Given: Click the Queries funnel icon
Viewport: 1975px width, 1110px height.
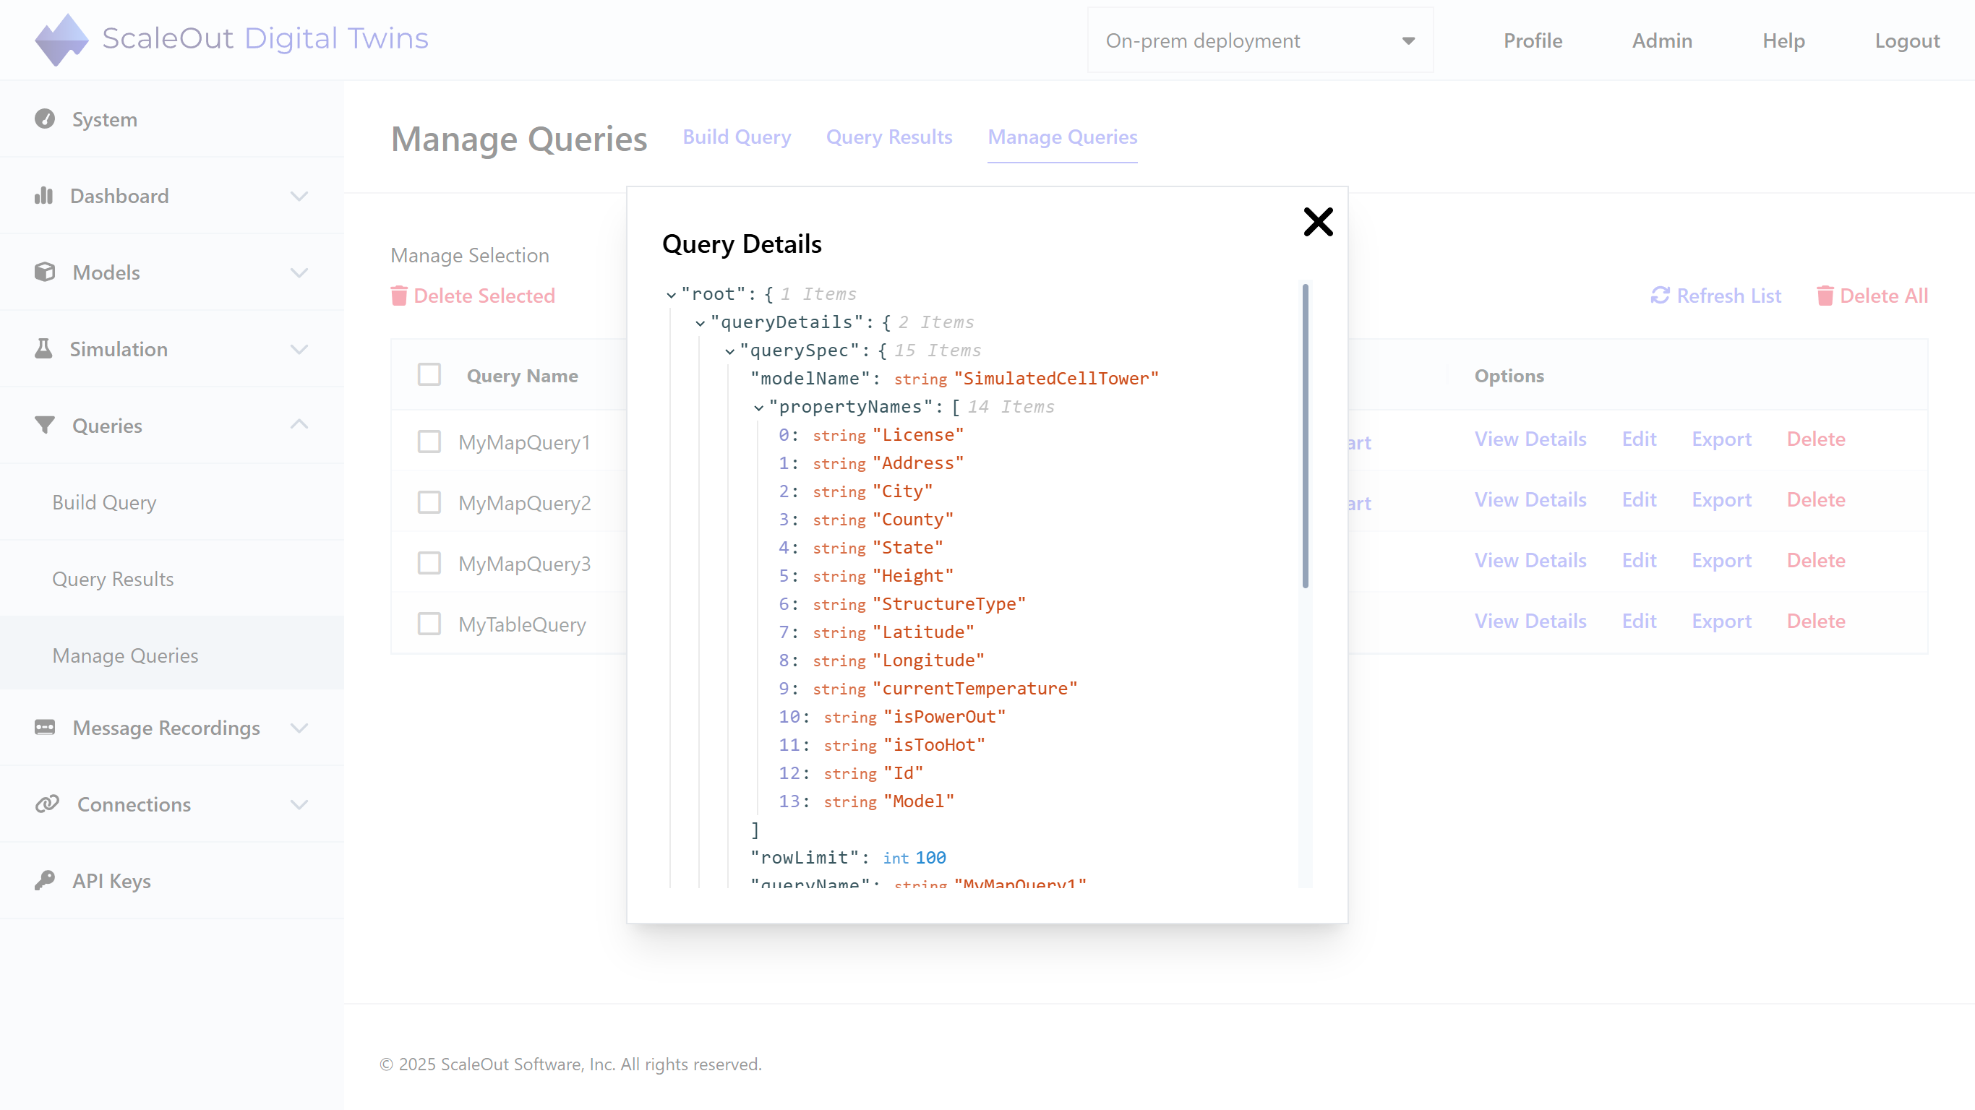Looking at the screenshot, I should point(45,426).
